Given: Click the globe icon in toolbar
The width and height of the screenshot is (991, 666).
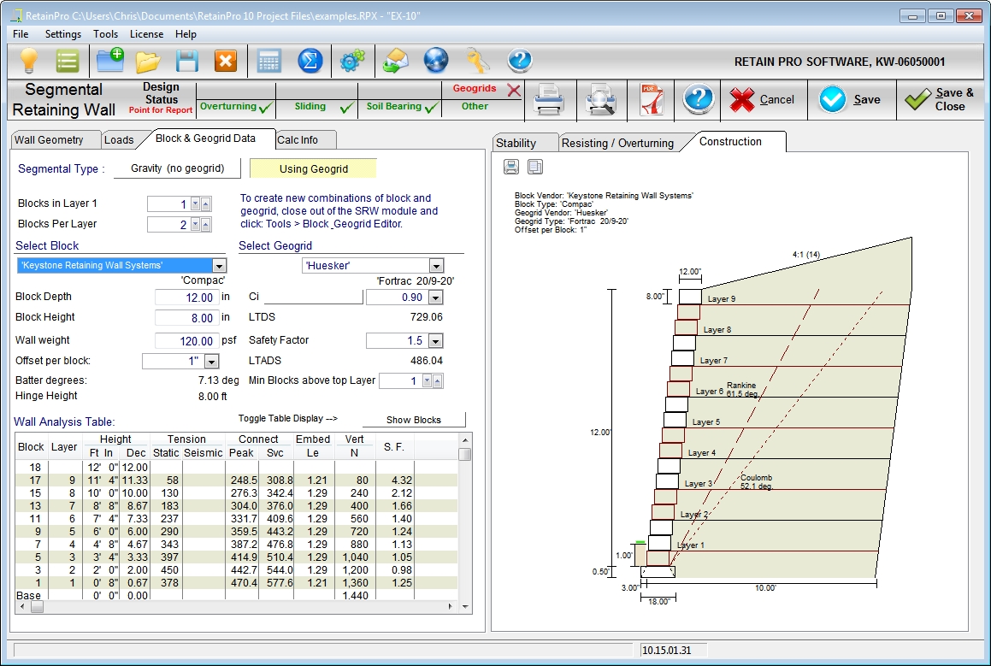Looking at the screenshot, I should tap(436, 61).
